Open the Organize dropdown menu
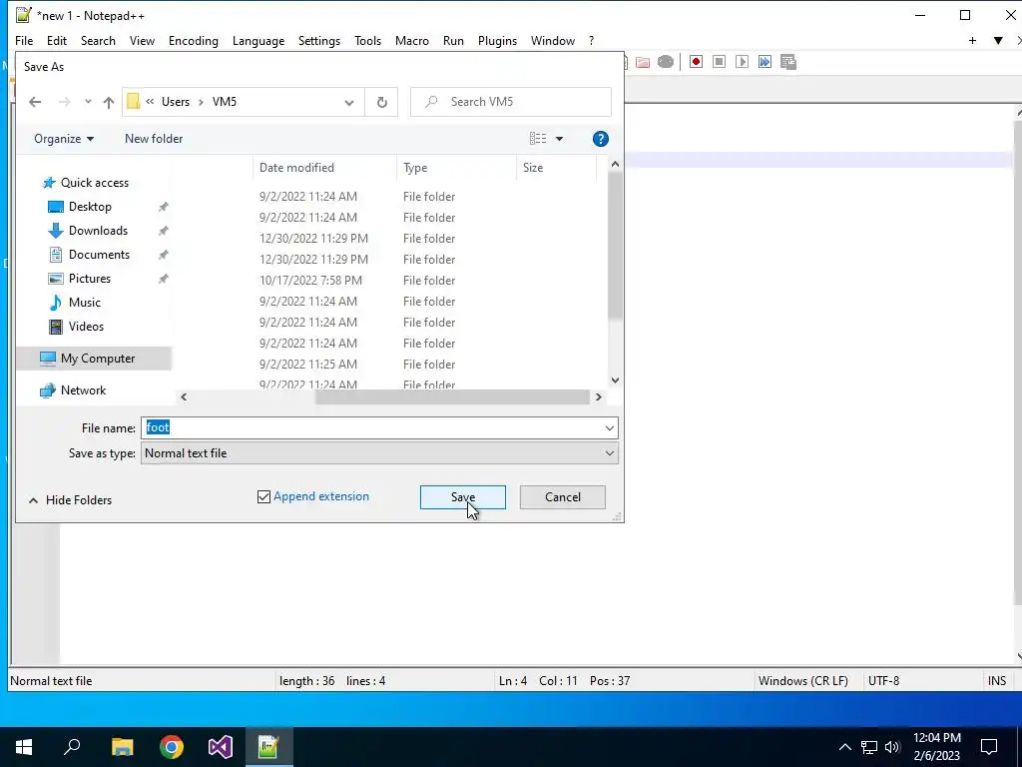Image resolution: width=1022 pixels, height=767 pixels. [64, 139]
